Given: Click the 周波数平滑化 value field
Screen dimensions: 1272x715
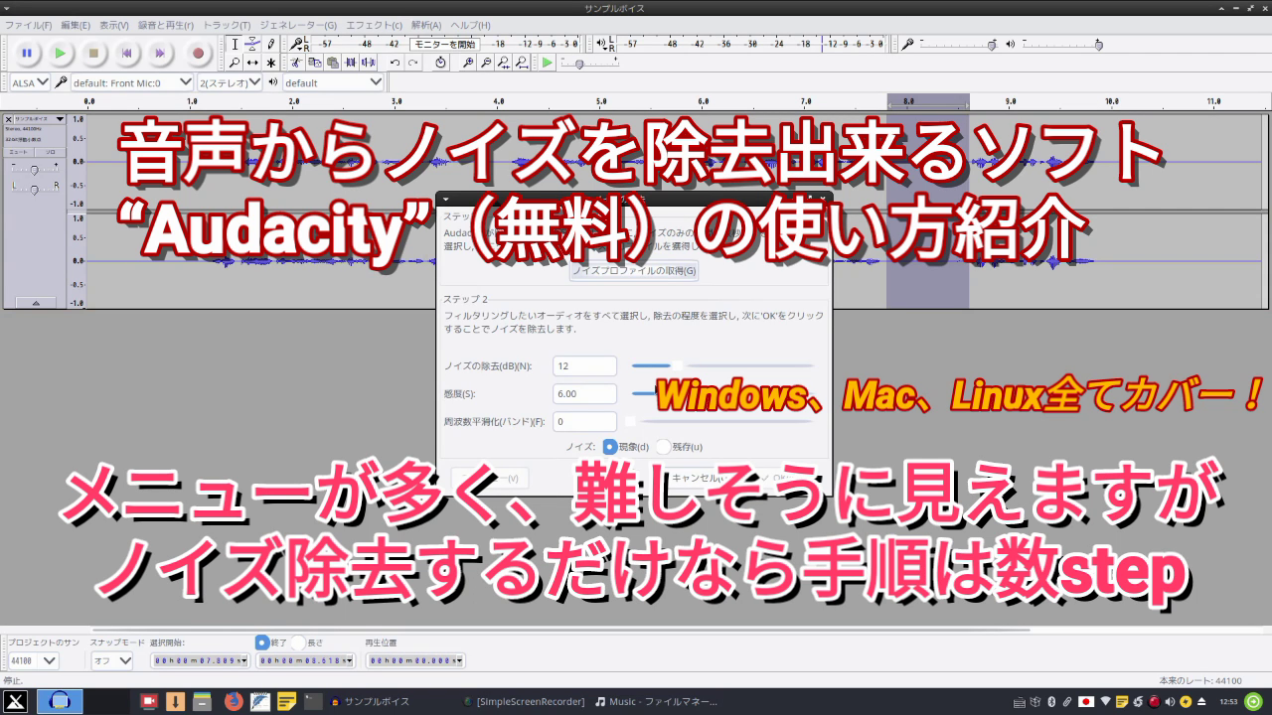Looking at the screenshot, I should tap(584, 421).
